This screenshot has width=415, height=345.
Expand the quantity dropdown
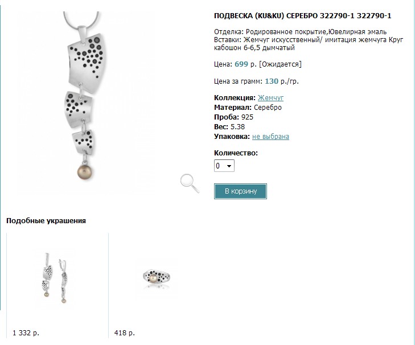[x=224, y=166]
